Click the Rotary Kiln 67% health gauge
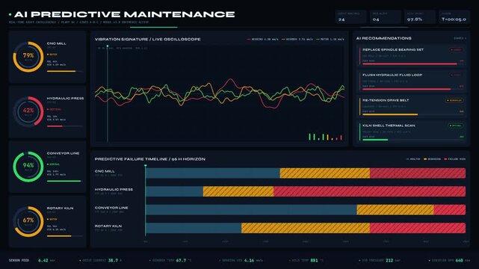This screenshot has height=269, width=479. (x=28, y=221)
